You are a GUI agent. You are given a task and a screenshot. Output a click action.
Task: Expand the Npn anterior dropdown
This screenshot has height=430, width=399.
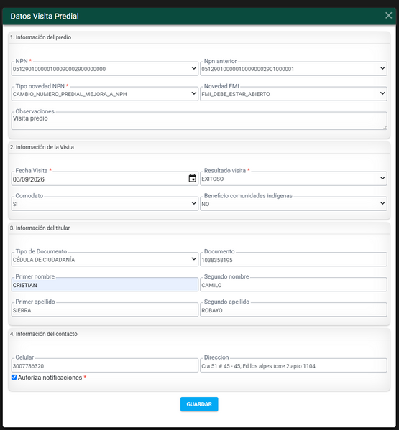(293, 69)
